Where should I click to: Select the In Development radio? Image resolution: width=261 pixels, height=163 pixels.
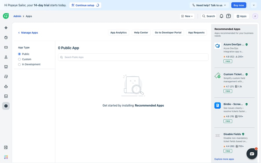pyautogui.click(x=19, y=65)
